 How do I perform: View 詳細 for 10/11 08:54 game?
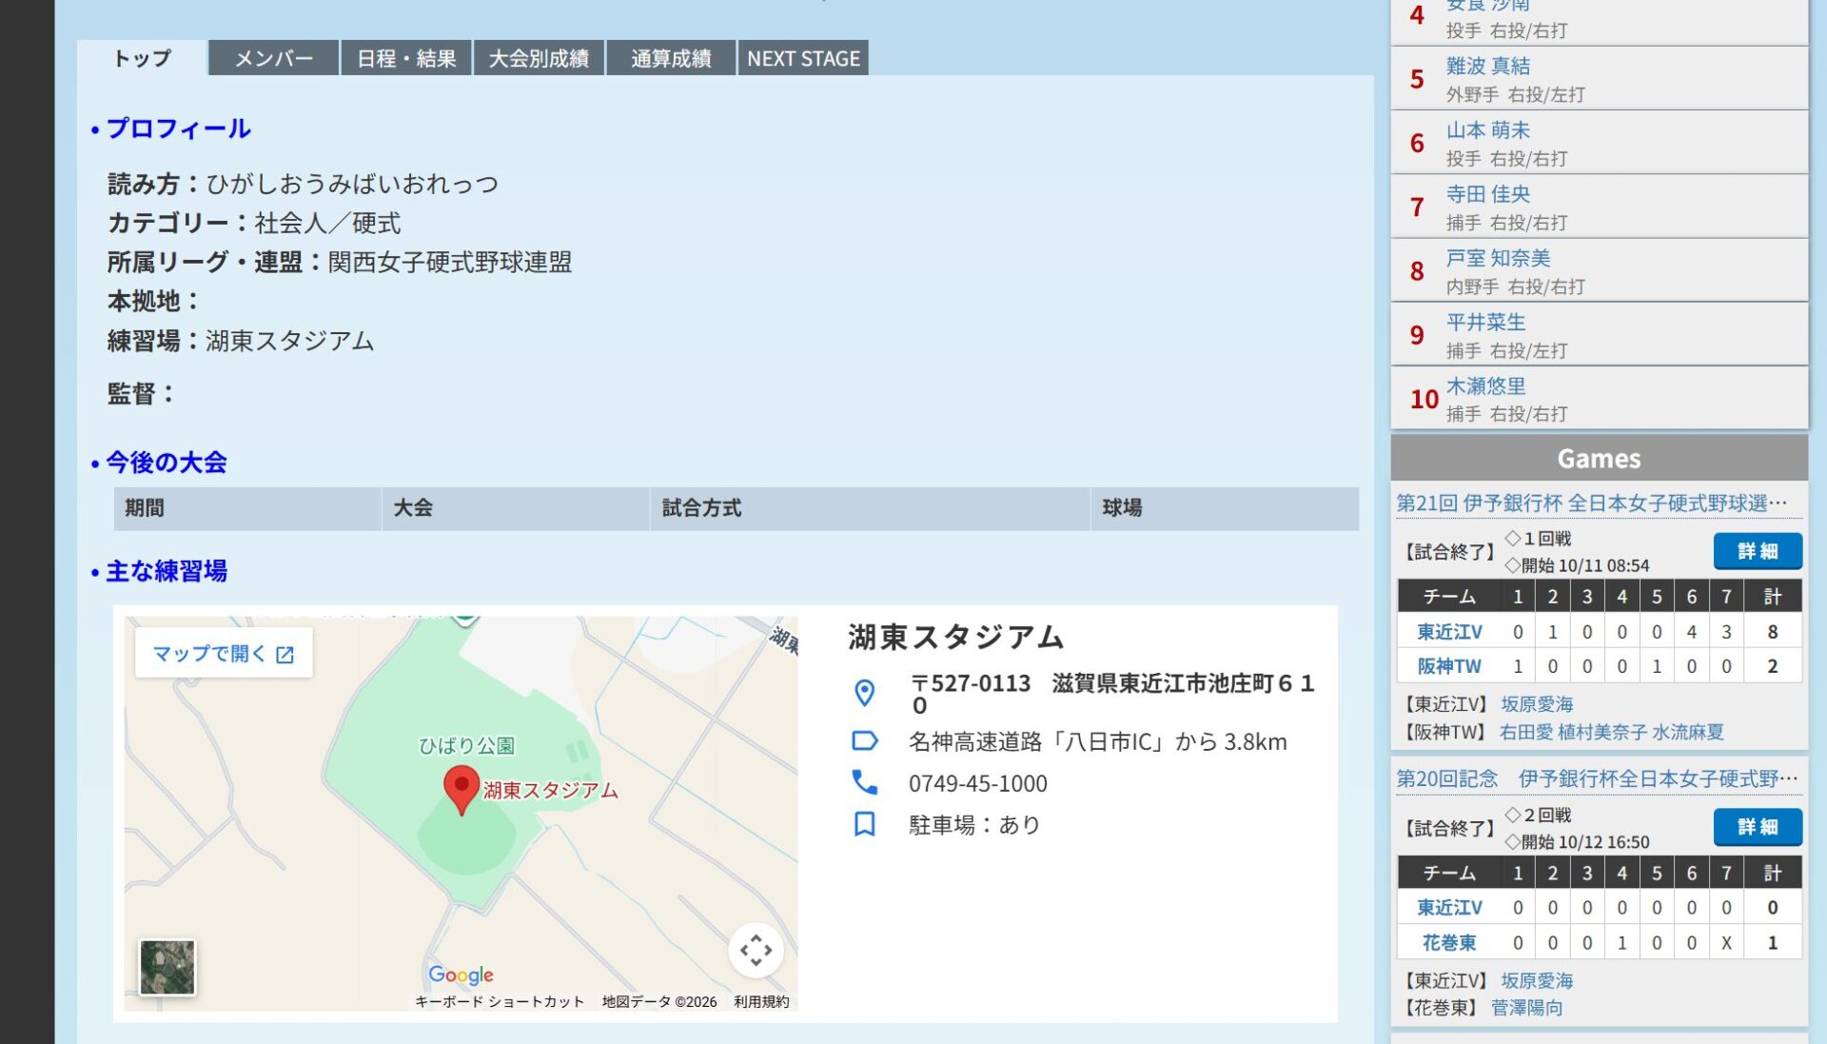(1757, 551)
